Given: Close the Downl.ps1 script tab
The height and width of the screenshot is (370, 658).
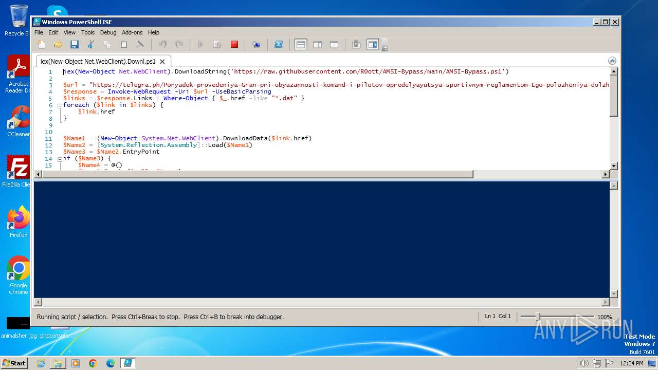Looking at the screenshot, I should pyautogui.click(x=162, y=61).
